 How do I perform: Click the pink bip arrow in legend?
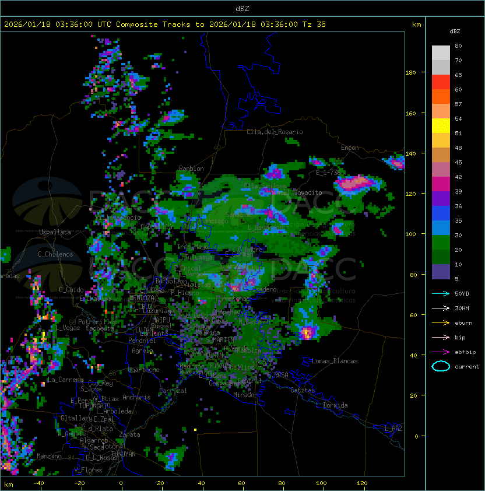pyautogui.click(x=441, y=337)
